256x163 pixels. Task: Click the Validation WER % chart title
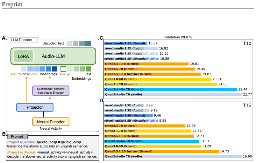(178, 37)
